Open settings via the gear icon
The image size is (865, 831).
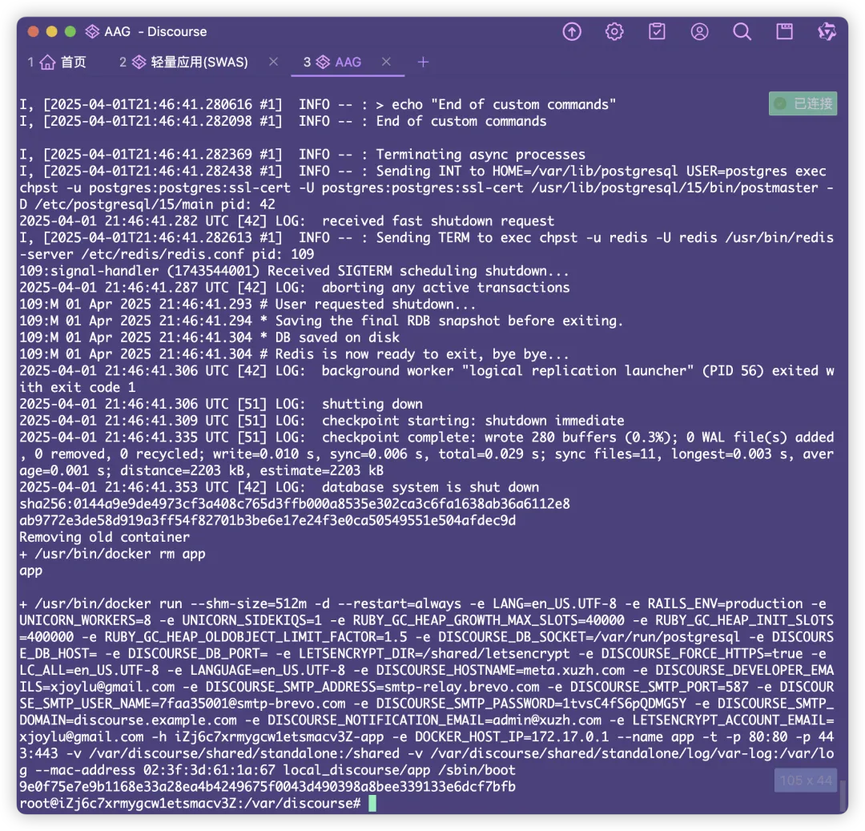click(614, 31)
